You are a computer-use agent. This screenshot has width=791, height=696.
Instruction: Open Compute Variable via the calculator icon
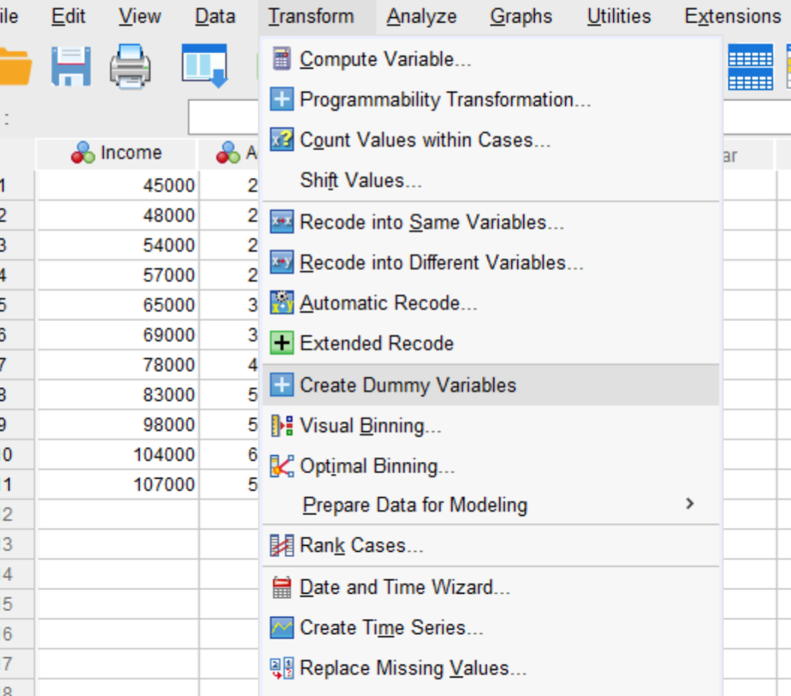point(282,59)
